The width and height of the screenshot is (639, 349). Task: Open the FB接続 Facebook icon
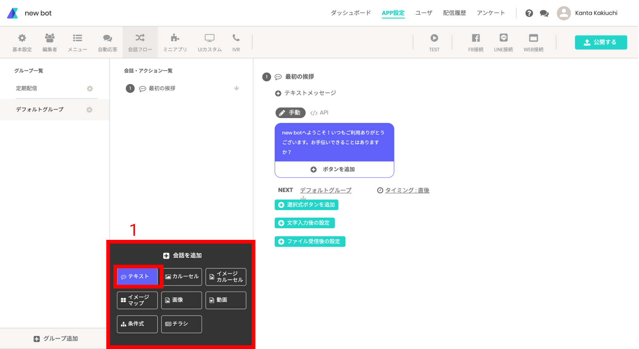coord(476,38)
